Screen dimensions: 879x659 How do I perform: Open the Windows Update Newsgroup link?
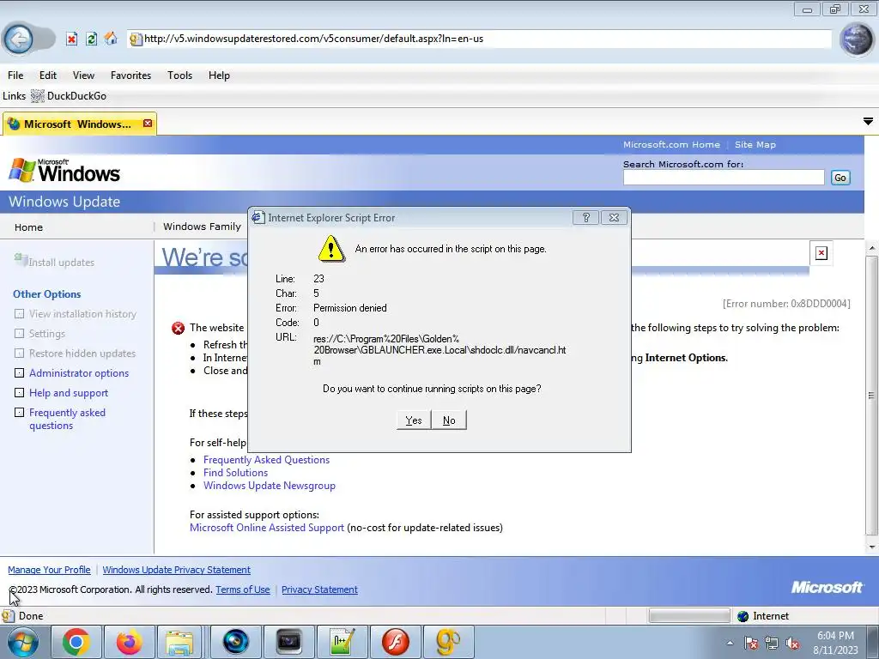click(x=269, y=486)
